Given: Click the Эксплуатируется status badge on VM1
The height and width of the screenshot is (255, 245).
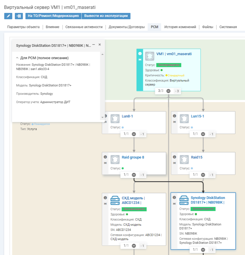Looking at the screenshot, I should 169,65.
